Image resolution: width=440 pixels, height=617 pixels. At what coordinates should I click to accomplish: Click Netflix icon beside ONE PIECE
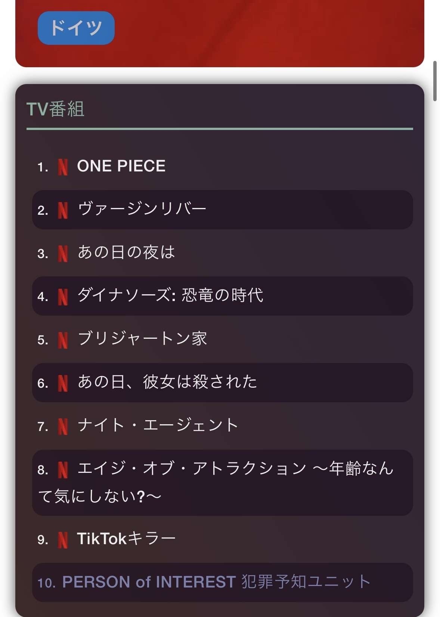point(63,167)
